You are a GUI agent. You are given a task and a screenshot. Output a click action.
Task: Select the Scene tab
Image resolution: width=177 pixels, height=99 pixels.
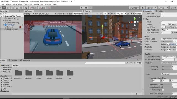click(x=87, y=11)
